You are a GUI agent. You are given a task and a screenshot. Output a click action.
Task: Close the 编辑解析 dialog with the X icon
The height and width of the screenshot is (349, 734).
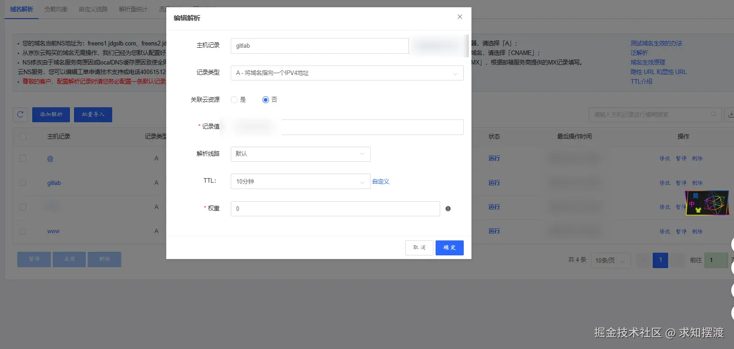460,17
